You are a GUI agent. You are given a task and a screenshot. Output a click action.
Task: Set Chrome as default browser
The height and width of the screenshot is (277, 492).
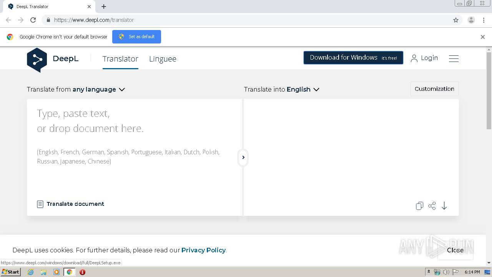[136, 37]
